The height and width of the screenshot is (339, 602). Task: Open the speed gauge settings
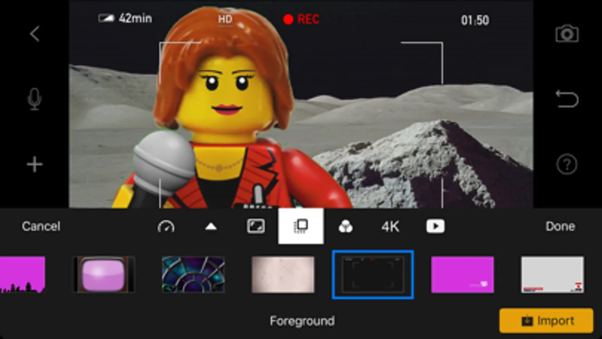[x=166, y=226]
